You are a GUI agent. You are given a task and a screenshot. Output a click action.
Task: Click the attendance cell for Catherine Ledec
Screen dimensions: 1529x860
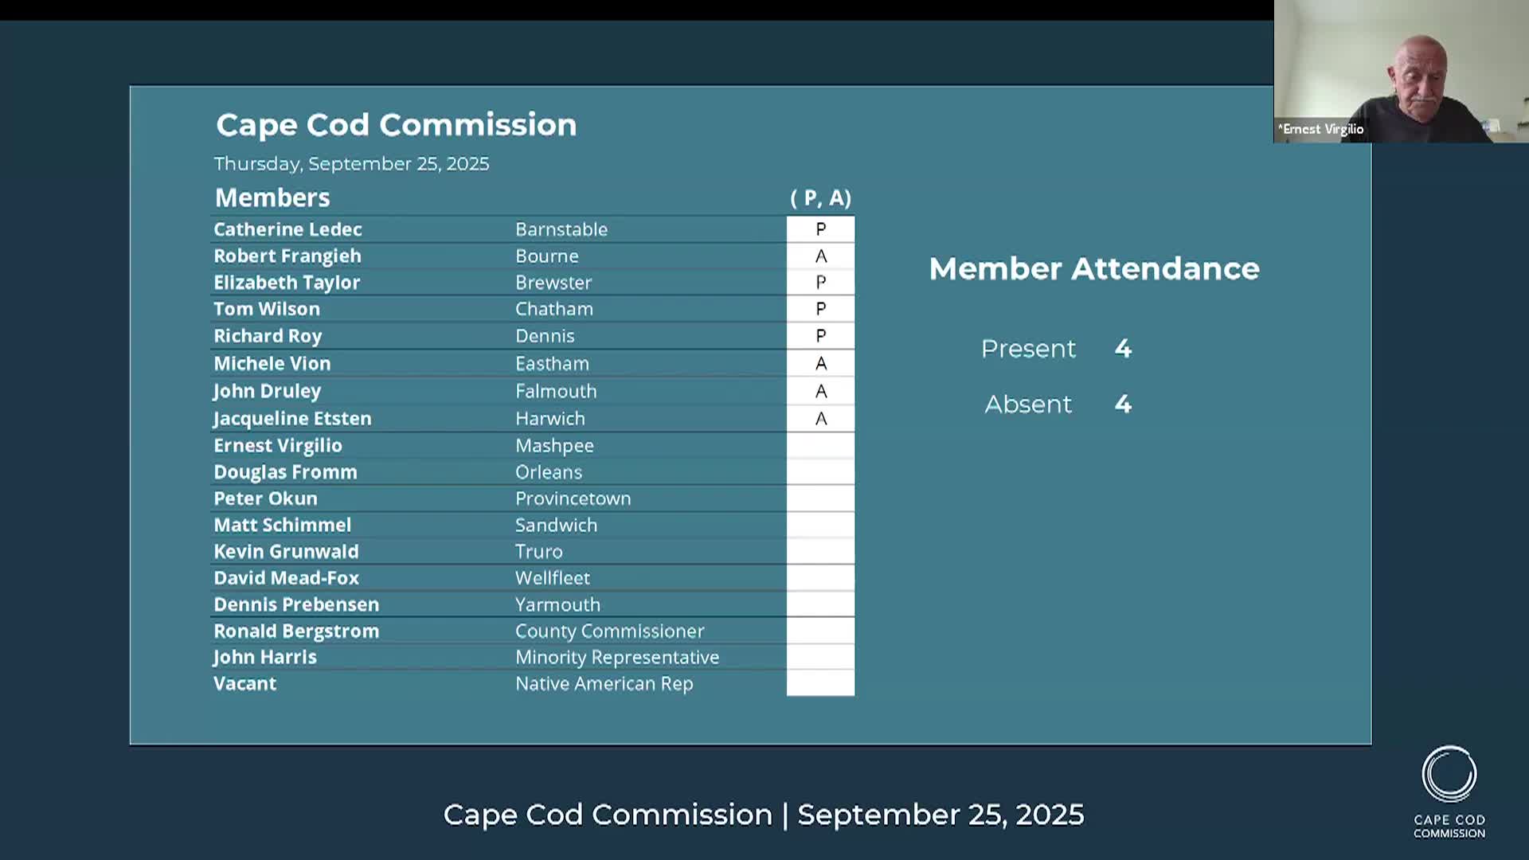coord(820,229)
